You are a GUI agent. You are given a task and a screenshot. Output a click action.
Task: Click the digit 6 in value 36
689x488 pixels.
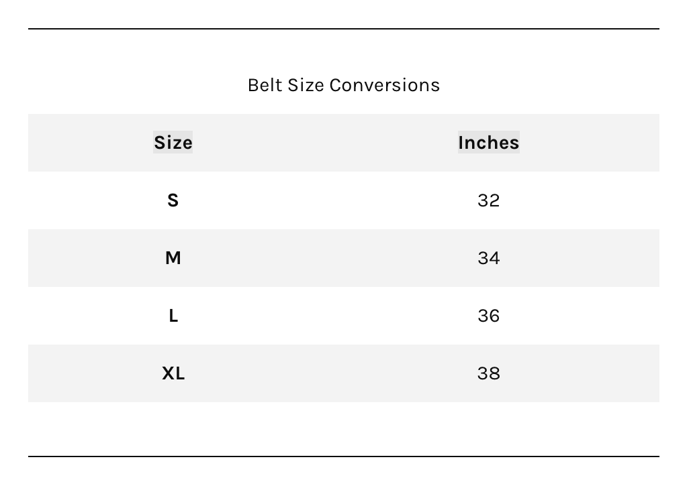[494, 316]
